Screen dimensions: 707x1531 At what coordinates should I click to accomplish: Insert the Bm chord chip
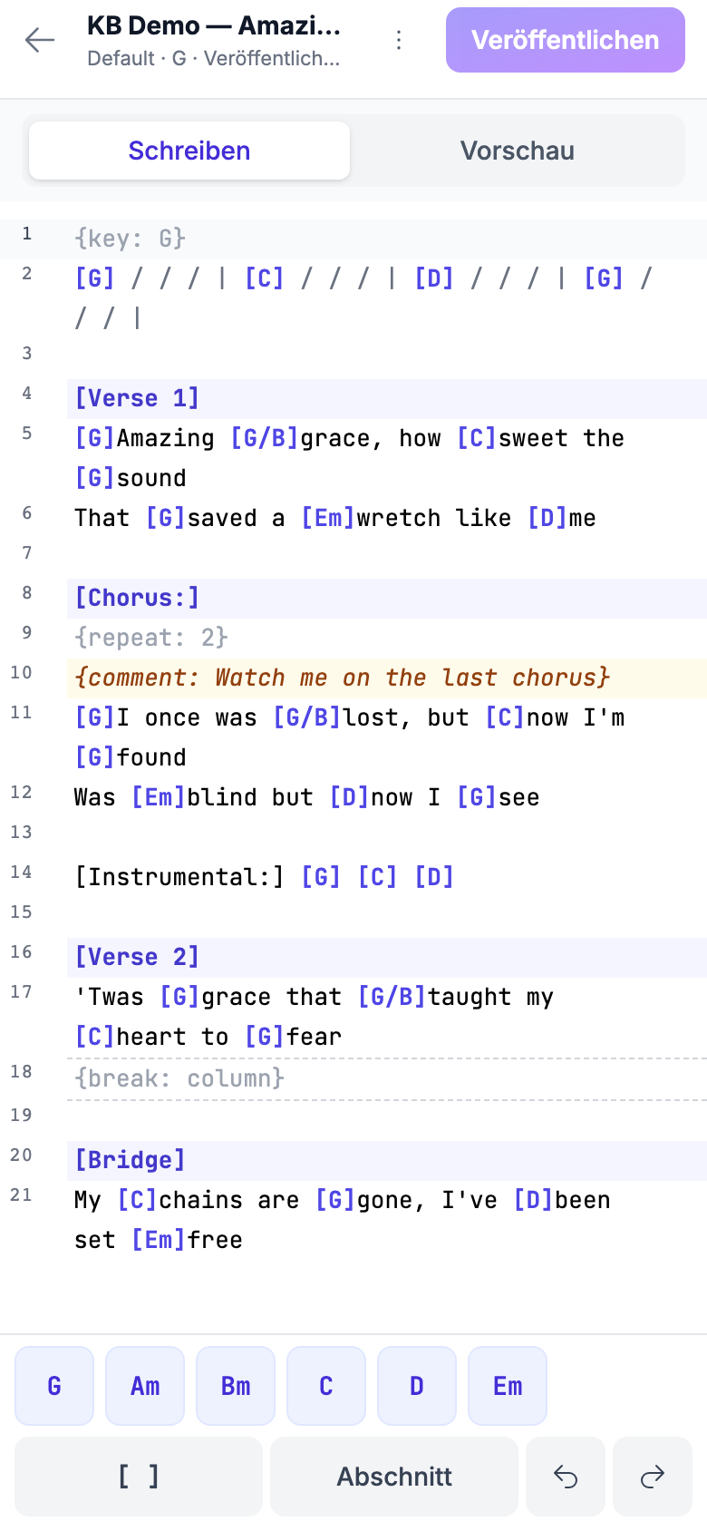pyautogui.click(x=236, y=1386)
